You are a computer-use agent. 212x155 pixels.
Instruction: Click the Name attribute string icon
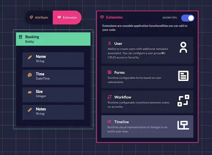[30, 58]
